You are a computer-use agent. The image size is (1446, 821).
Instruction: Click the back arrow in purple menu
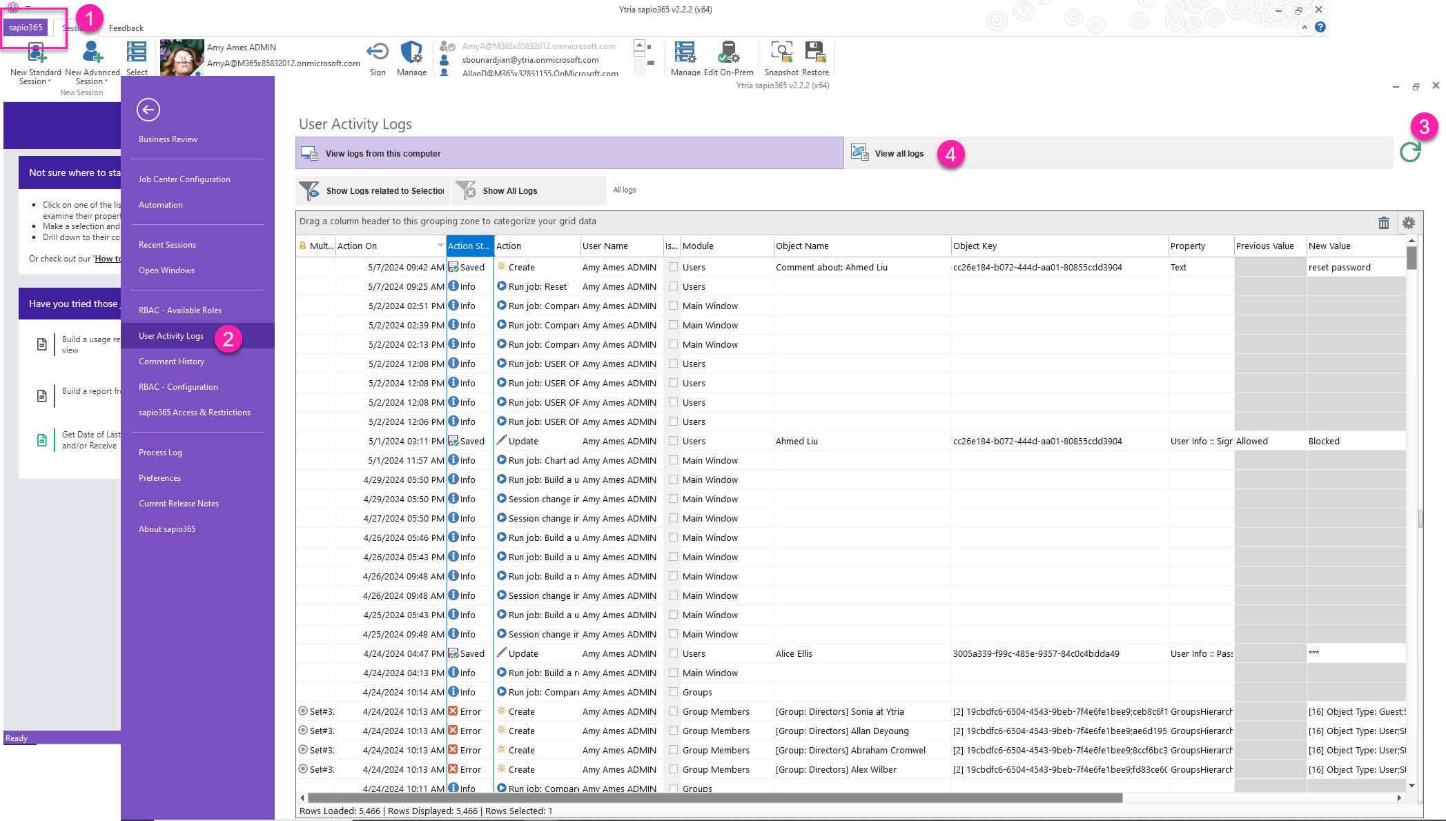[x=148, y=110]
